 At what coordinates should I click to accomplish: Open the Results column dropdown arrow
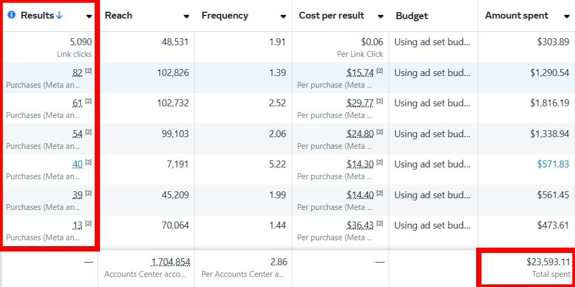[x=89, y=16]
